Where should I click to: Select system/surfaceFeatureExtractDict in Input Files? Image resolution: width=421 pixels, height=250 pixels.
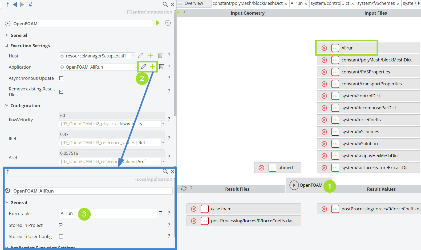pos(369,168)
